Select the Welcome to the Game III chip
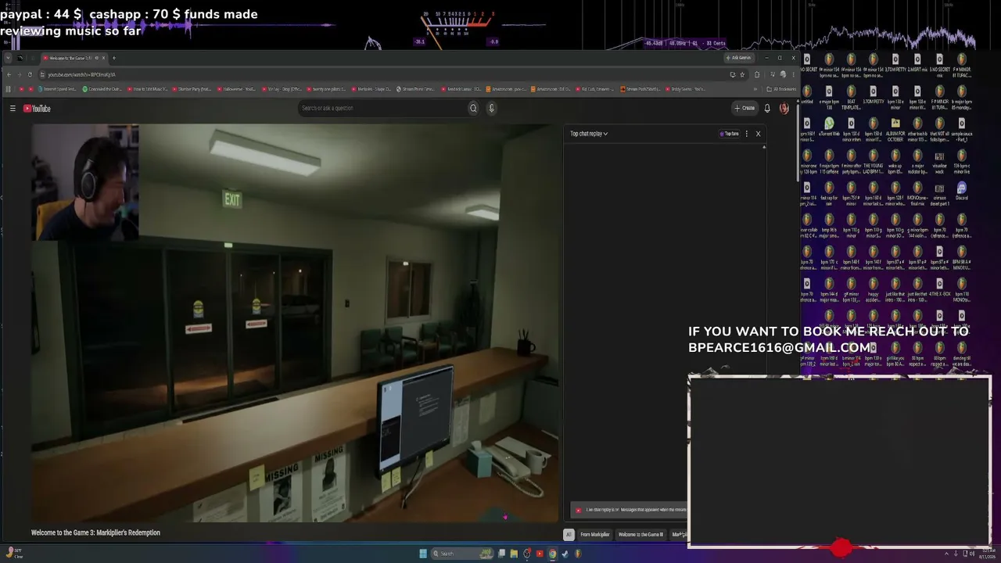 (x=640, y=535)
